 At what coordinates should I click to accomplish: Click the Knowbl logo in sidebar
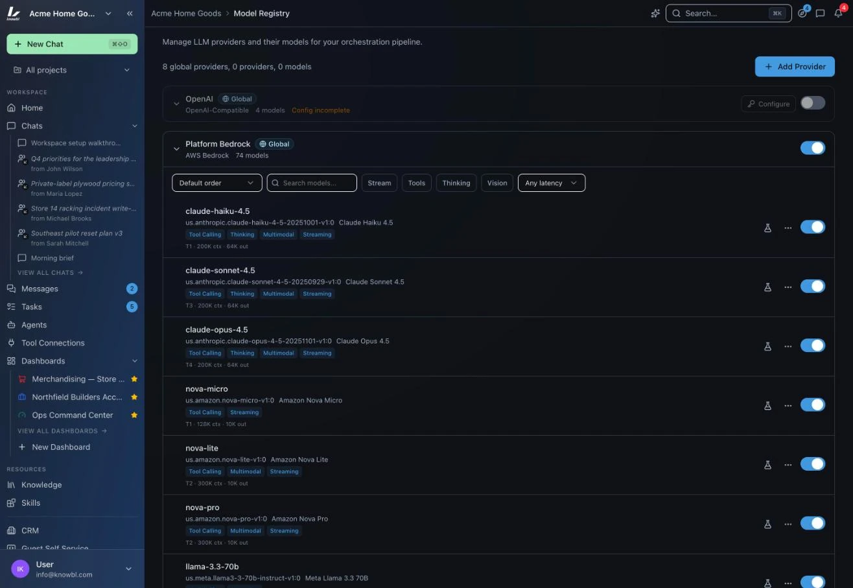(14, 13)
